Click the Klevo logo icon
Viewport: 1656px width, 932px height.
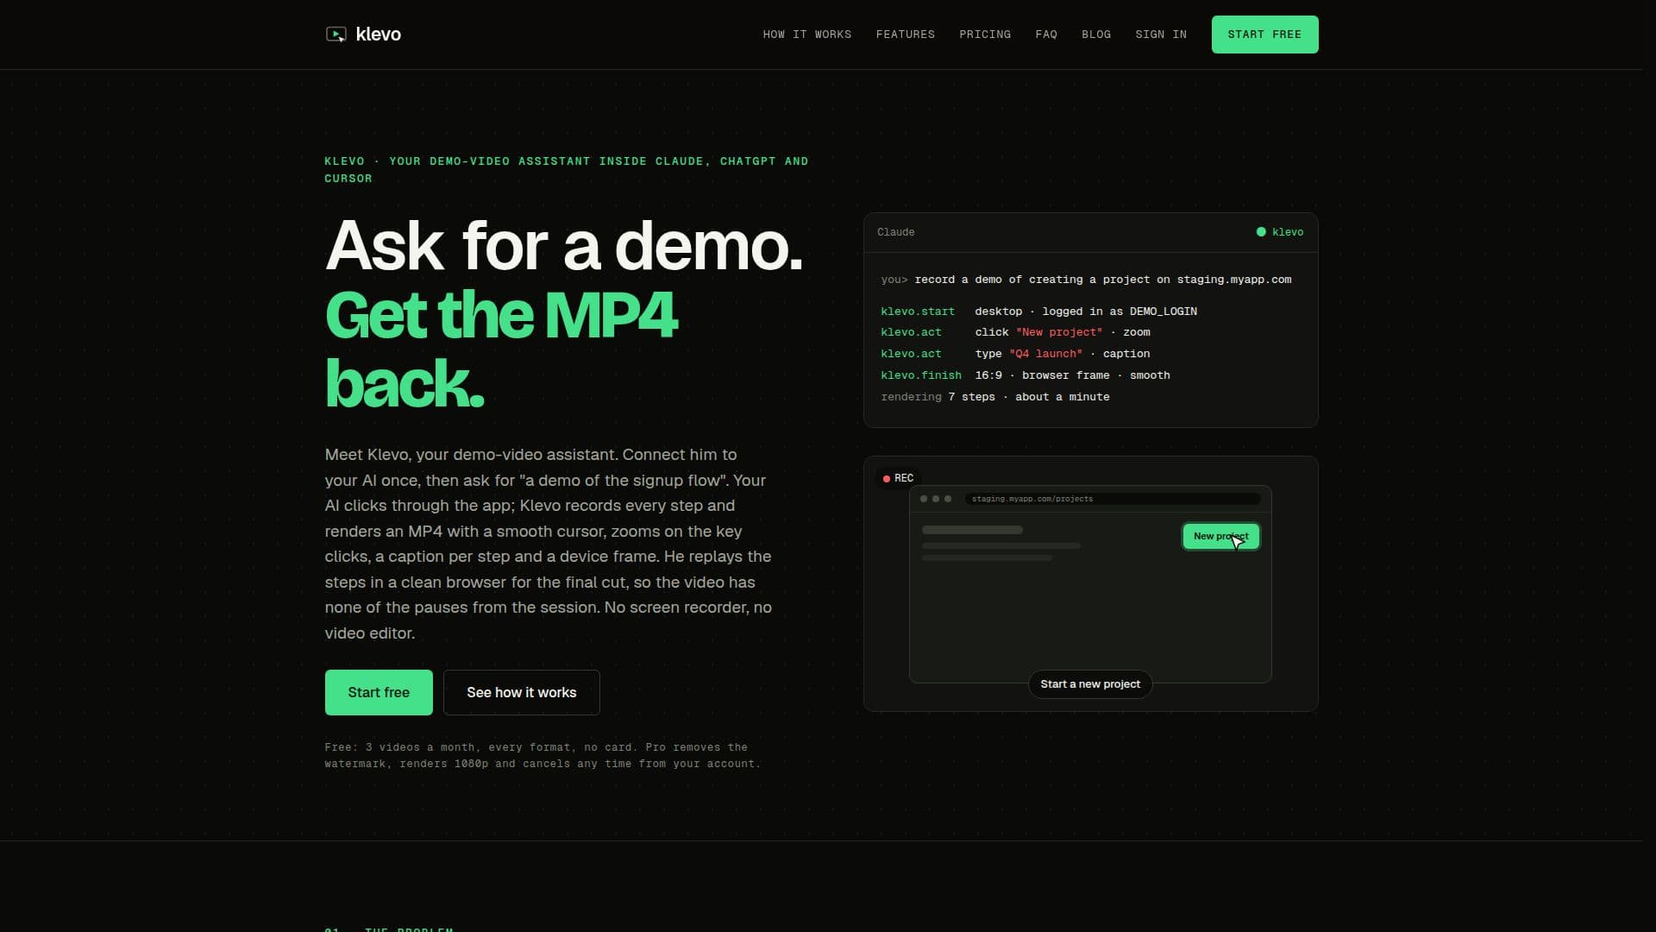tap(336, 35)
